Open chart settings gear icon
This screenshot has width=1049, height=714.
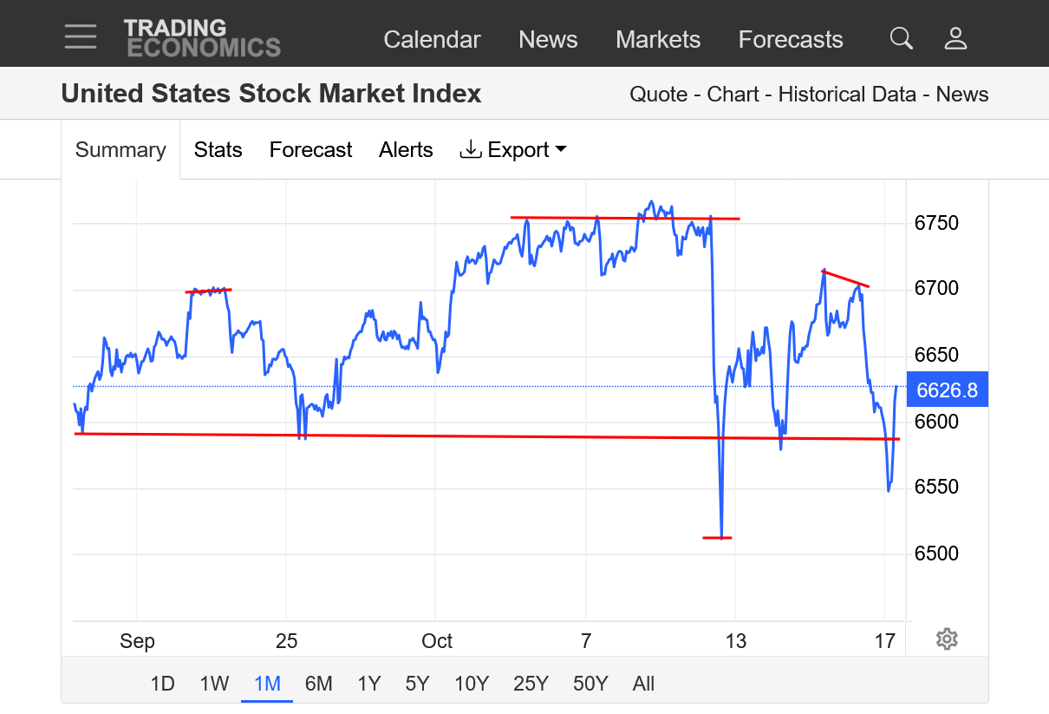(x=947, y=639)
